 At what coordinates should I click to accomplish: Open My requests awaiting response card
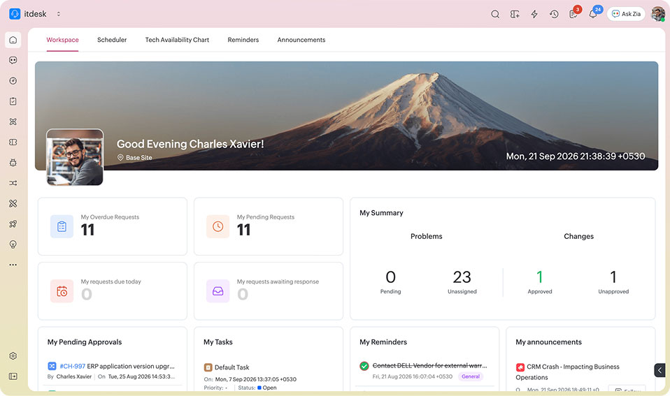point(269,291)
